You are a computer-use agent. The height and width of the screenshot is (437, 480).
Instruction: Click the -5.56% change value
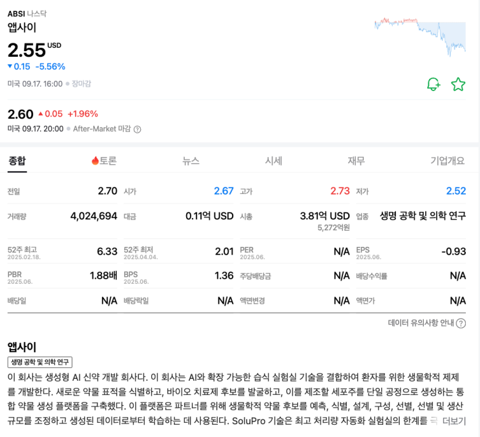[x=50, y=67]
